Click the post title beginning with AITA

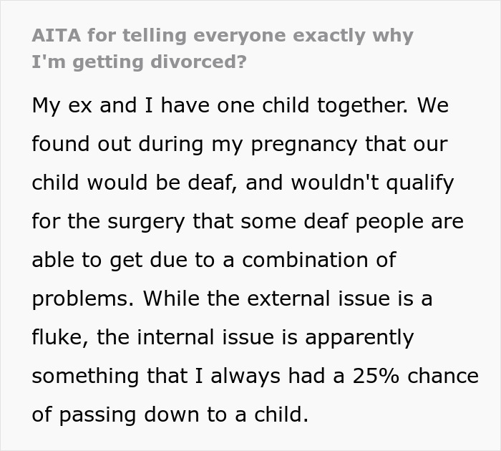(x=222, y=36)
